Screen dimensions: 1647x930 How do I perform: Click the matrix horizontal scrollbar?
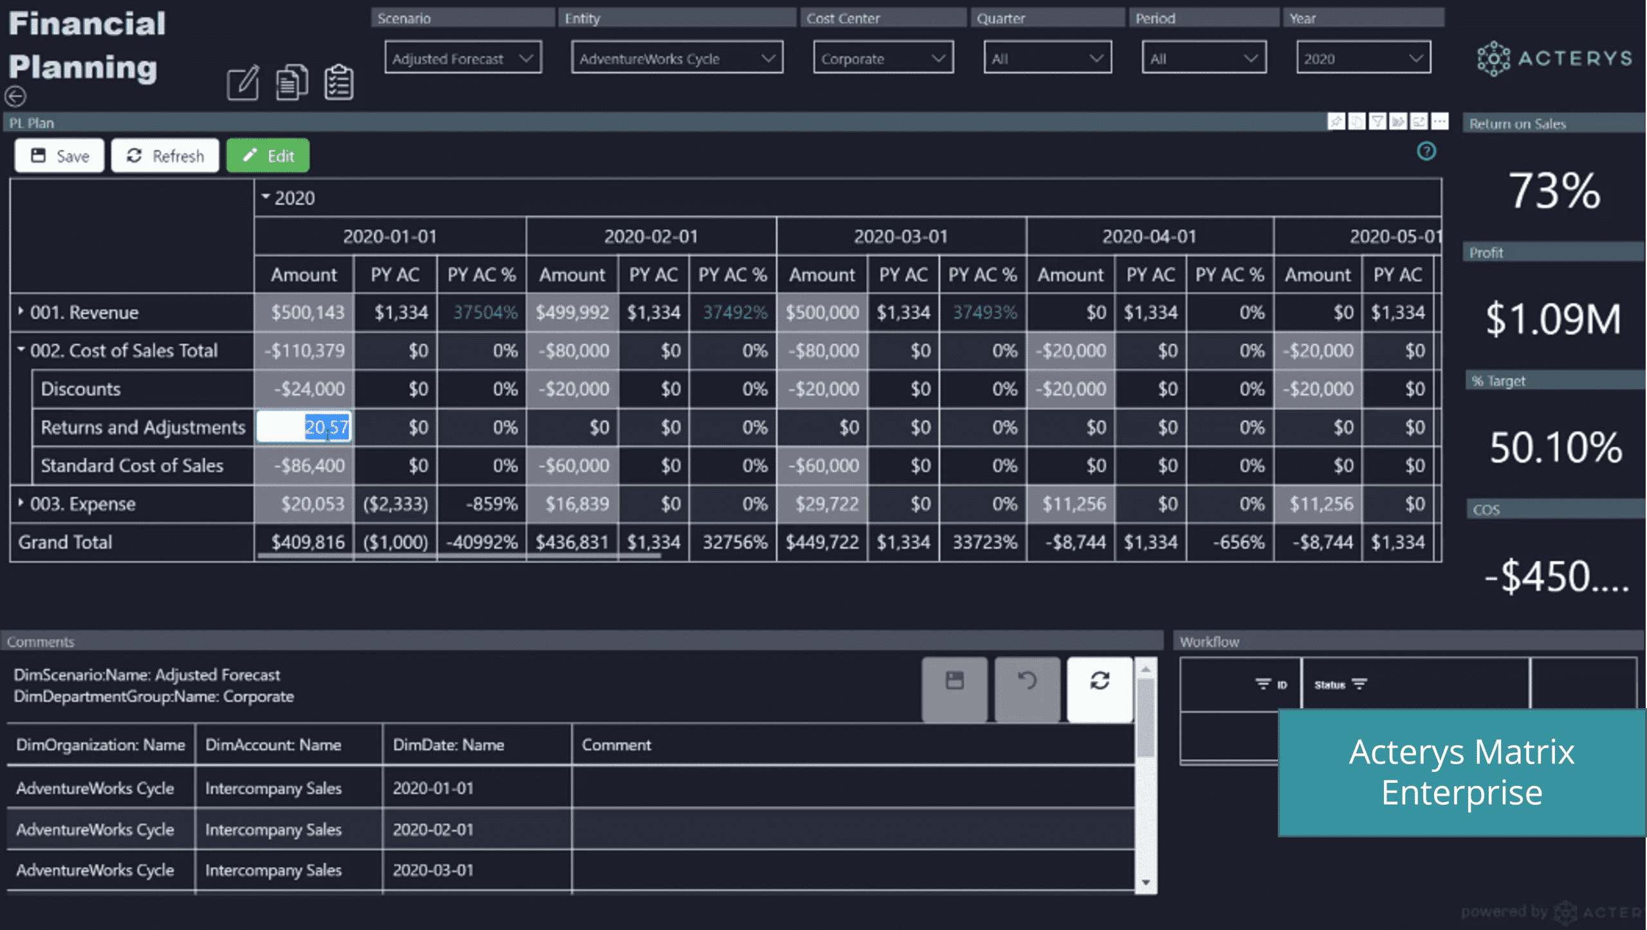[x=459, y=557]
